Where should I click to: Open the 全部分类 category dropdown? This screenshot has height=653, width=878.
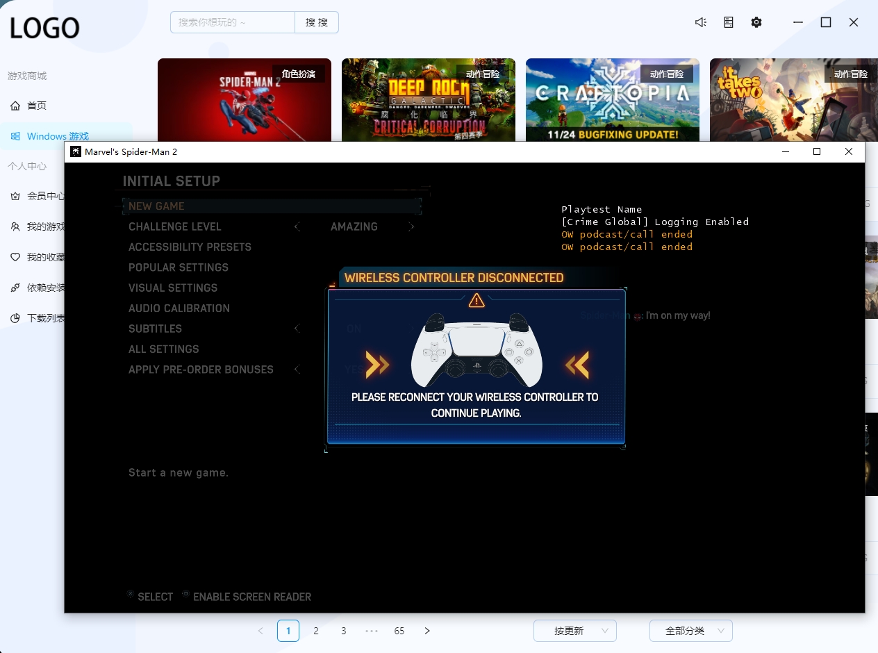(x=691, y=631)
